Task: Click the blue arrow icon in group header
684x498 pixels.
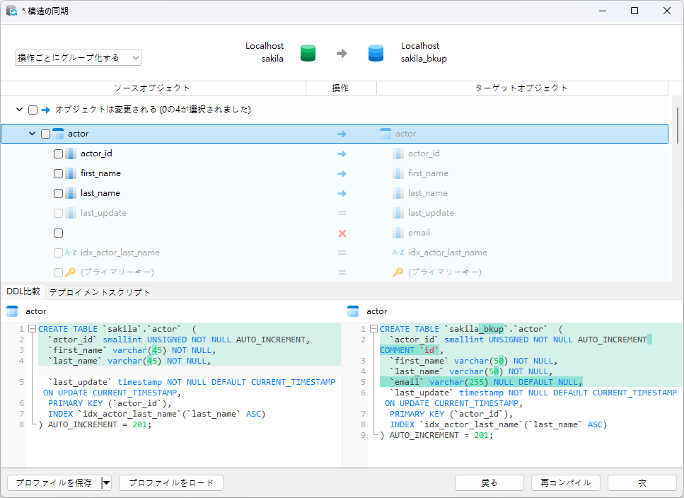Action: 46,110
